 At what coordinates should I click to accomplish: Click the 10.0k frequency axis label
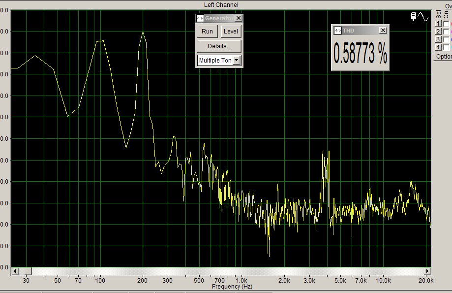click(x=384, y=281)
